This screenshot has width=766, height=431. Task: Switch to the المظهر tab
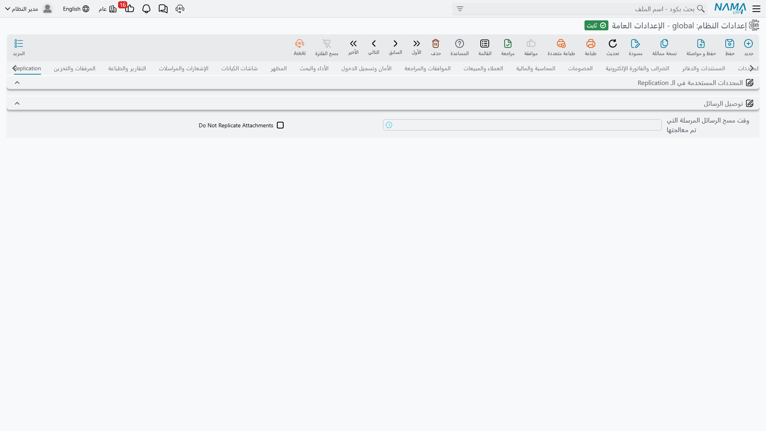tap(278, 69)
